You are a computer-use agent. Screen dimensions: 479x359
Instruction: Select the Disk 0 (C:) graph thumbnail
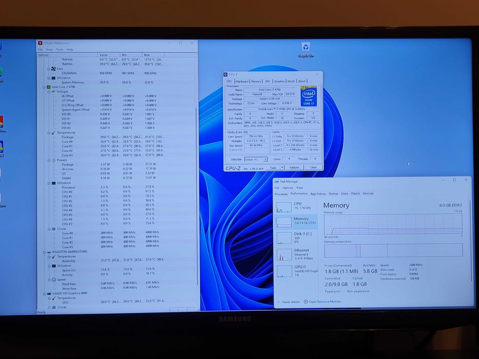284,238
